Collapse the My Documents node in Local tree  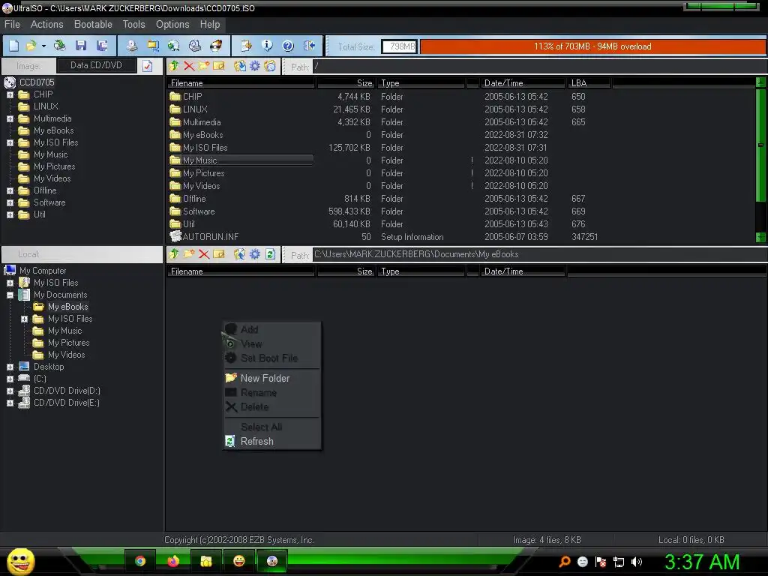[10, 295]
